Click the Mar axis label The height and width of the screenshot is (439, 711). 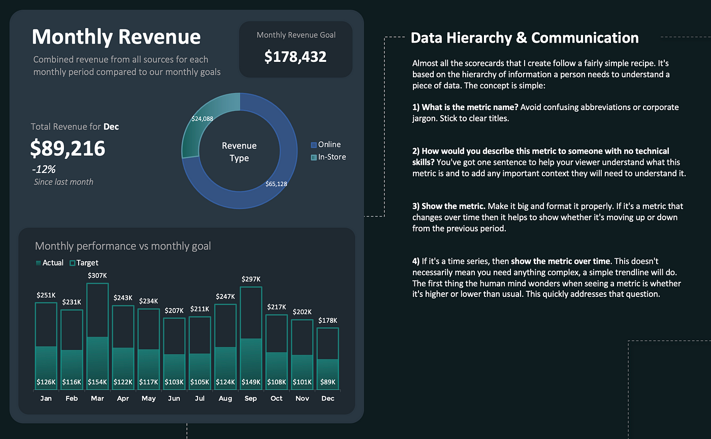(97, 398)
